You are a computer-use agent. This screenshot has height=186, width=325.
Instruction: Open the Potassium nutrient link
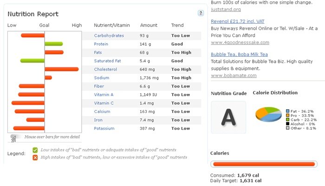coord(104,128)
